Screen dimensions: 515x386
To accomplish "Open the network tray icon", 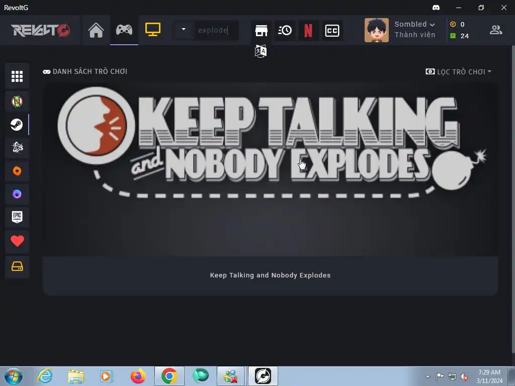I will point(452,376).
